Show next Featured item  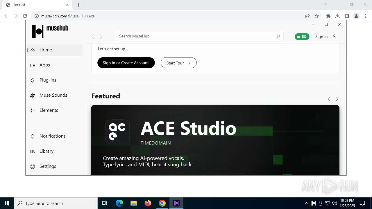pyautogui.click(x=337, y=99)
